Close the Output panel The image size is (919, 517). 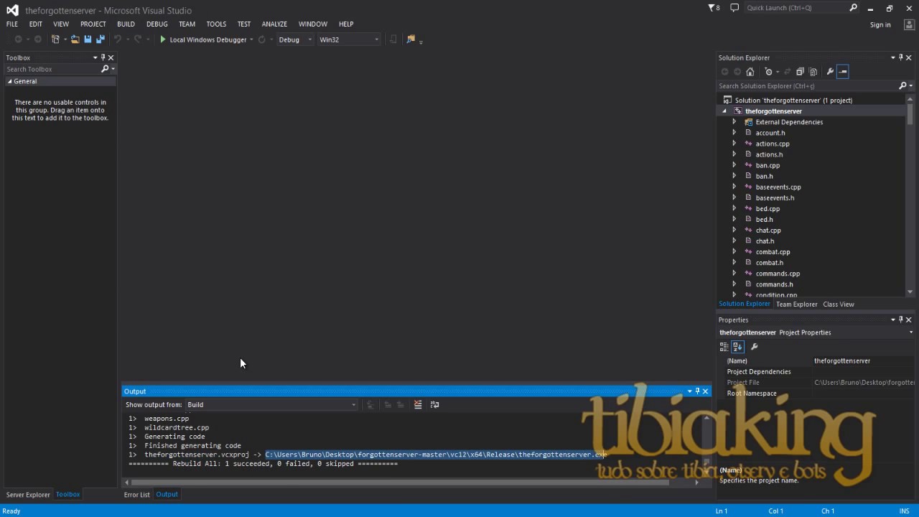point(705,391)
